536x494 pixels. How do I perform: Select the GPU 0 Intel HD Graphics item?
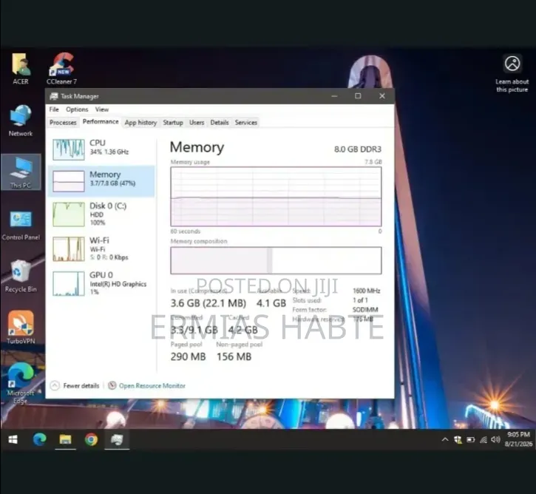(101, 283)
